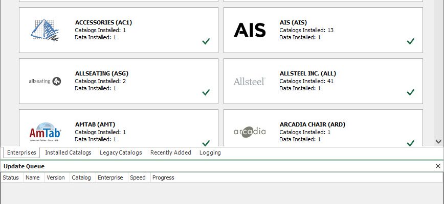The width and height of the screenshot is (444, 204).
Task: Toggle the checkmark on AIS card
Action: click(411, 41)
